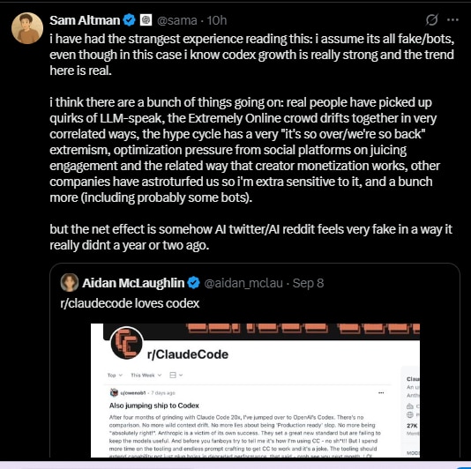Open the card layout view dropdown
Image resolution: width=471 pixels, height=469 pixels.
click(176, 375)
